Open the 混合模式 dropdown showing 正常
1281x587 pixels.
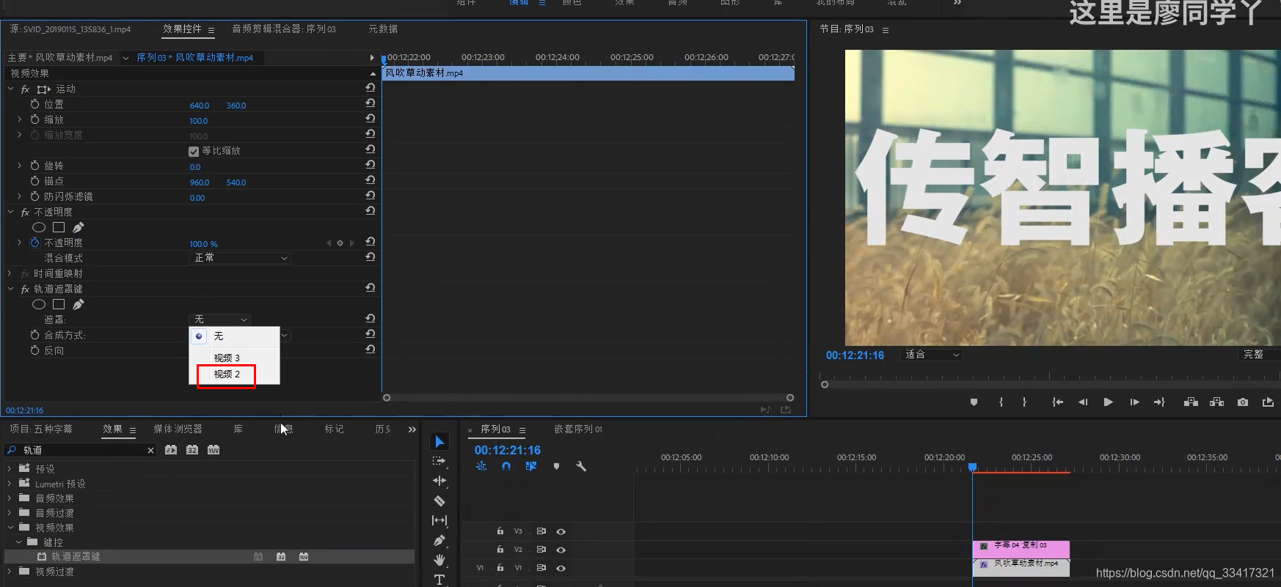click(x=240, y=258)
